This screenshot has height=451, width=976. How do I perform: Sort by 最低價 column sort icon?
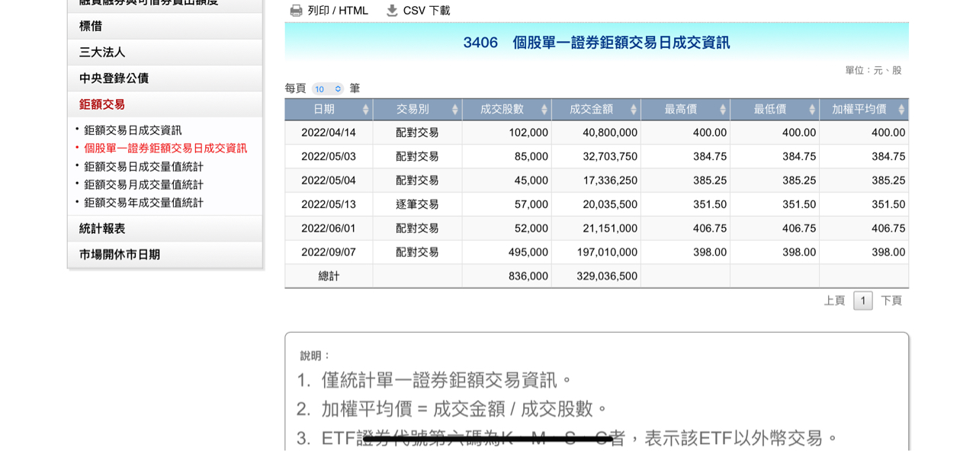[x=811, y=110]
